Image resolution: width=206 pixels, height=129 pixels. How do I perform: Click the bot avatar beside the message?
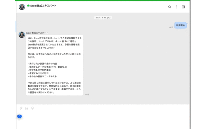(x=22, y=35)
